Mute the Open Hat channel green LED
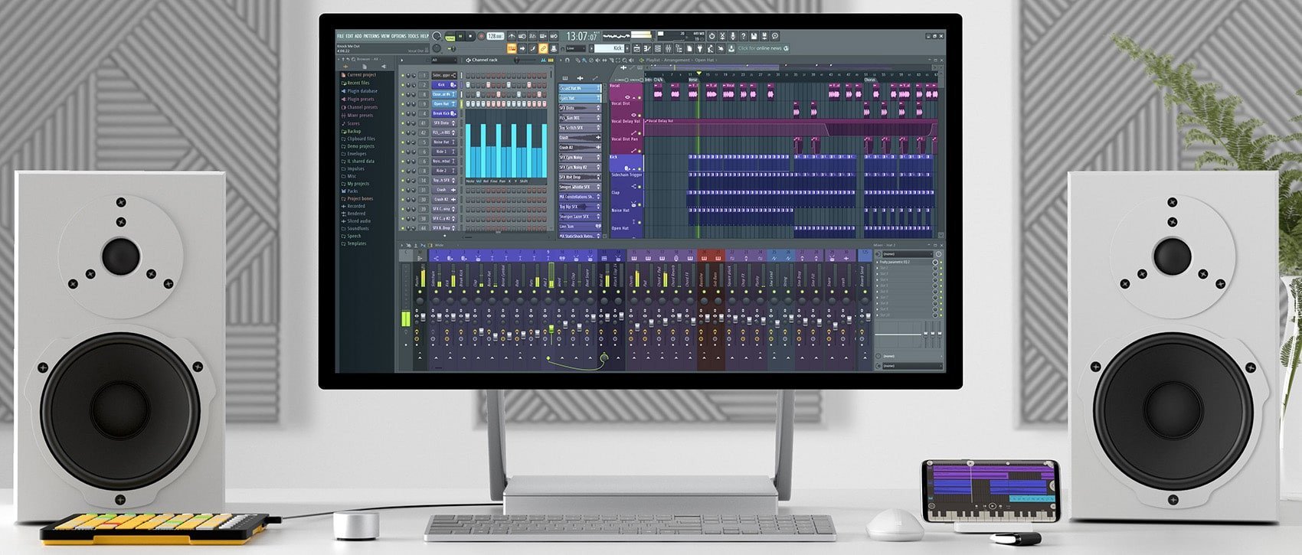 point(403,104)
